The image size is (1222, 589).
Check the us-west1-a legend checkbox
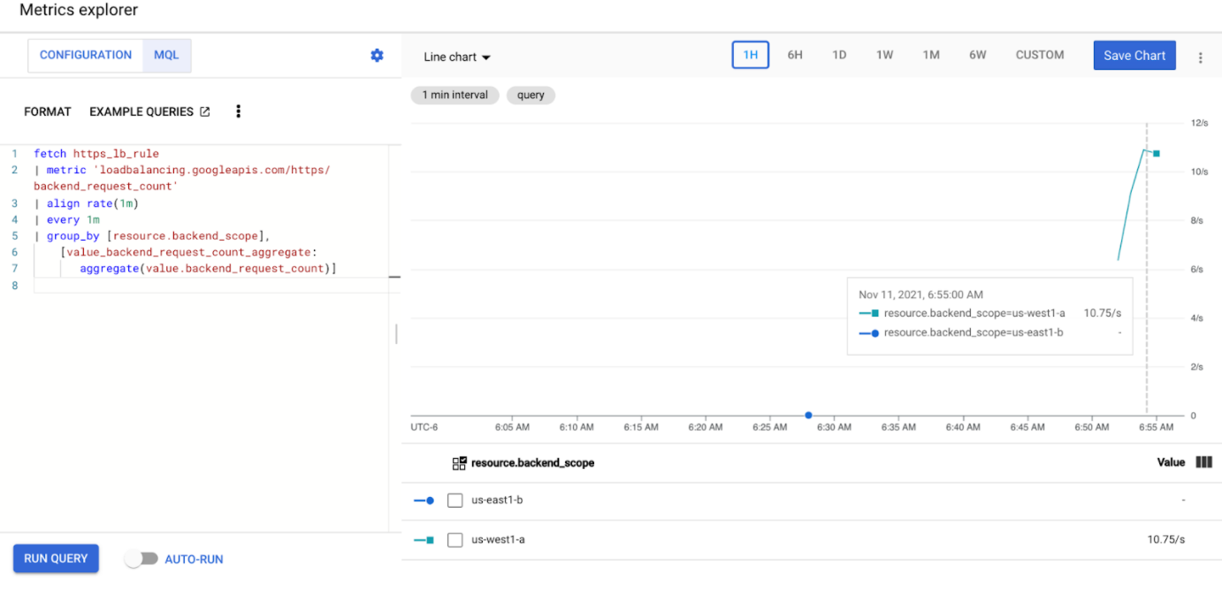[x=454, y=539]
